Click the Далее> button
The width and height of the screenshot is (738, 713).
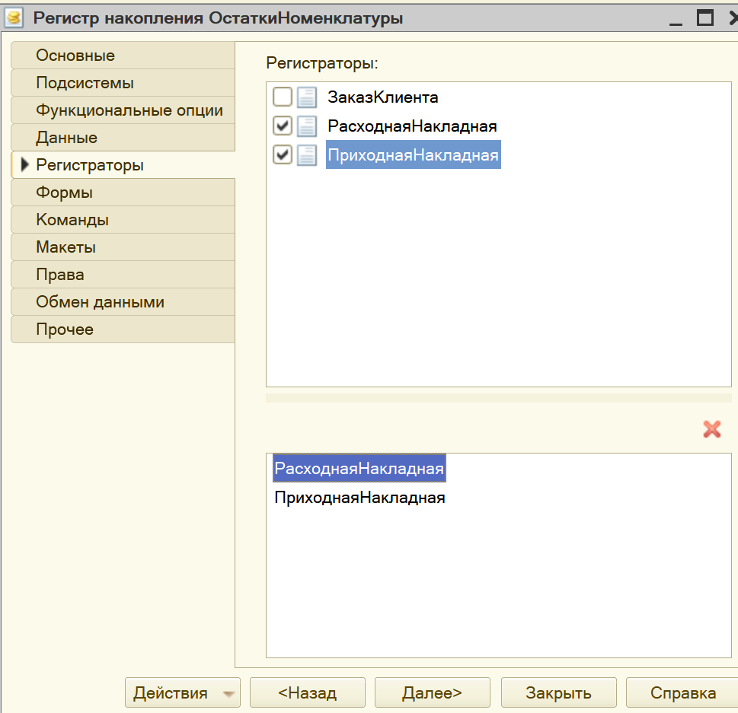432,692
